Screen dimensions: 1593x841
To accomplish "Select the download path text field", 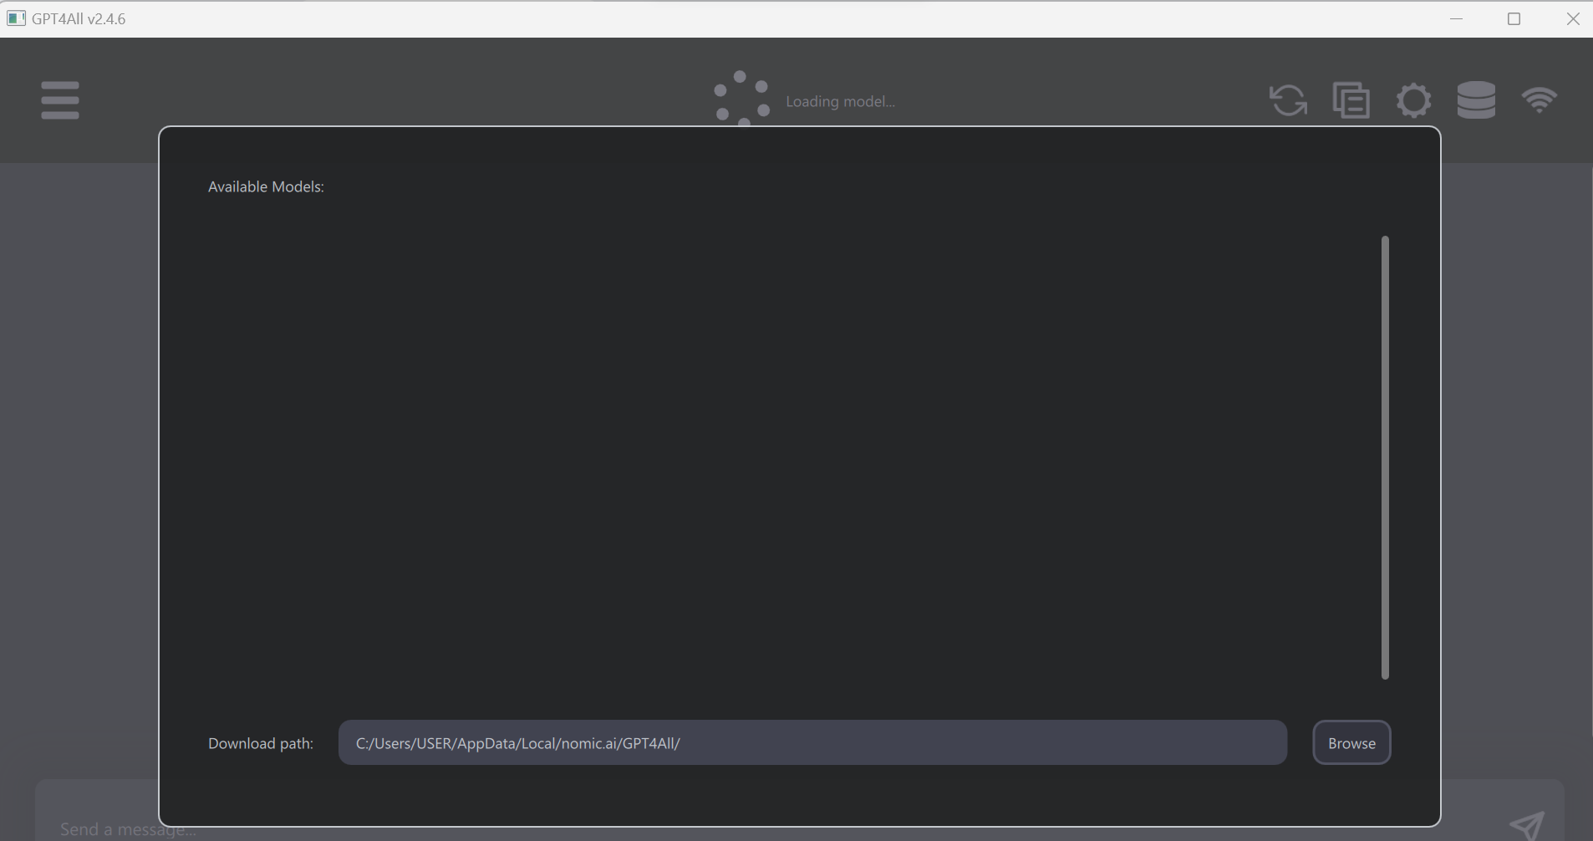I will [x=812, y=742].
